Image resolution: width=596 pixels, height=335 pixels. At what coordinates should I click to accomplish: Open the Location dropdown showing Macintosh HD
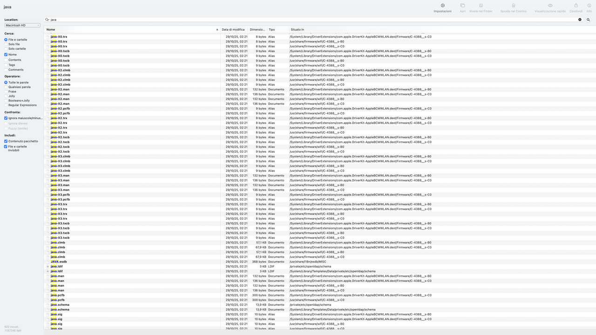(x=21, y=25)
